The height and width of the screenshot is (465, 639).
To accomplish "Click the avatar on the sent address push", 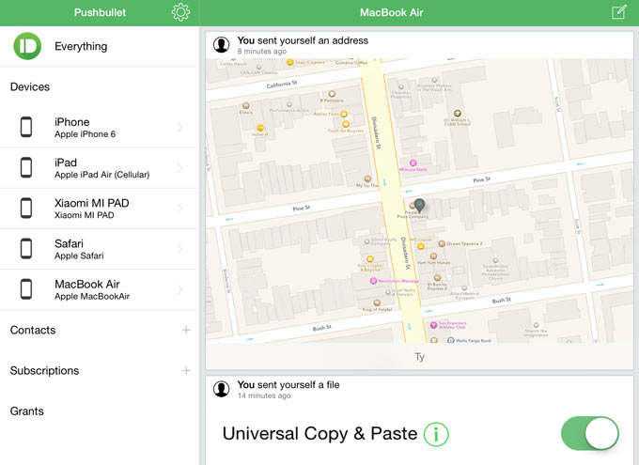I will pyautogui.click(x=222, y=45).
